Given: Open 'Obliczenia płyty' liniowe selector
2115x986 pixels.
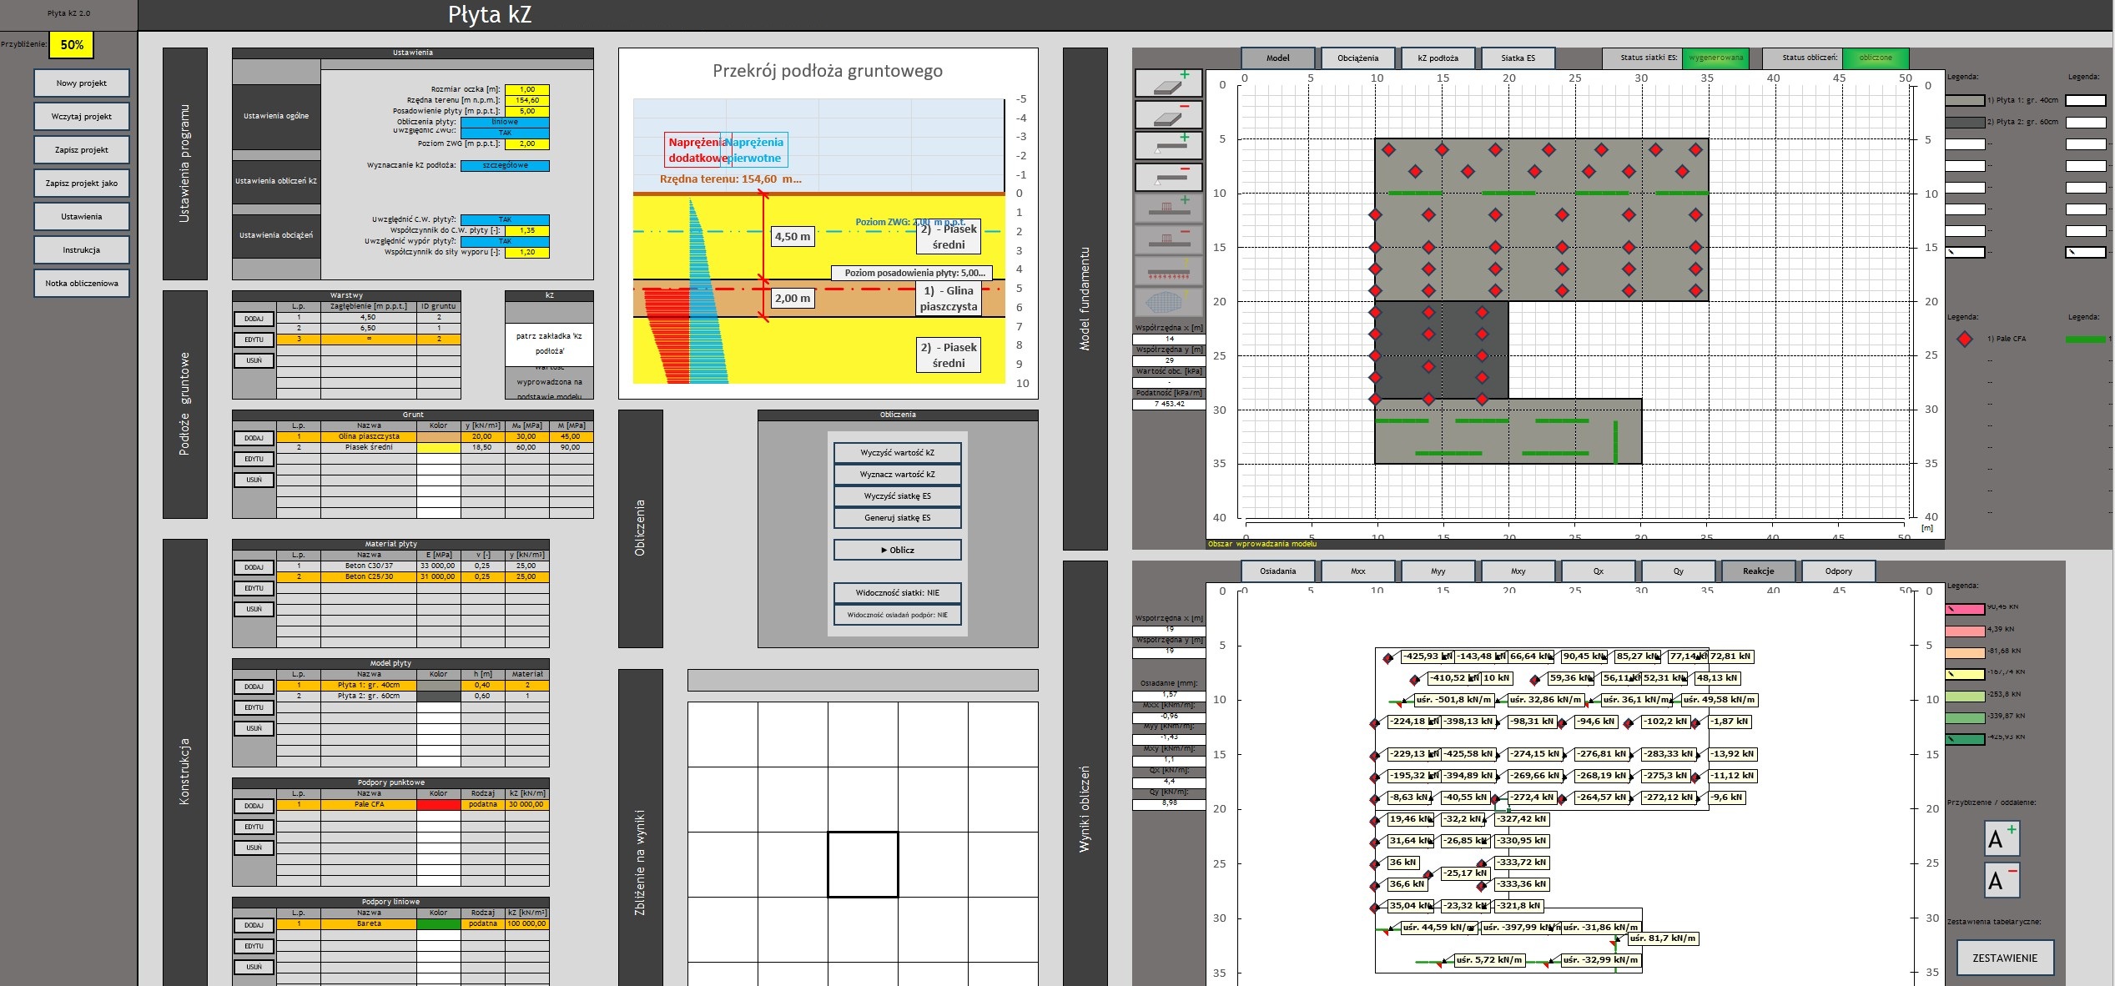Looking at the screenshot, I should coord(505,122).
